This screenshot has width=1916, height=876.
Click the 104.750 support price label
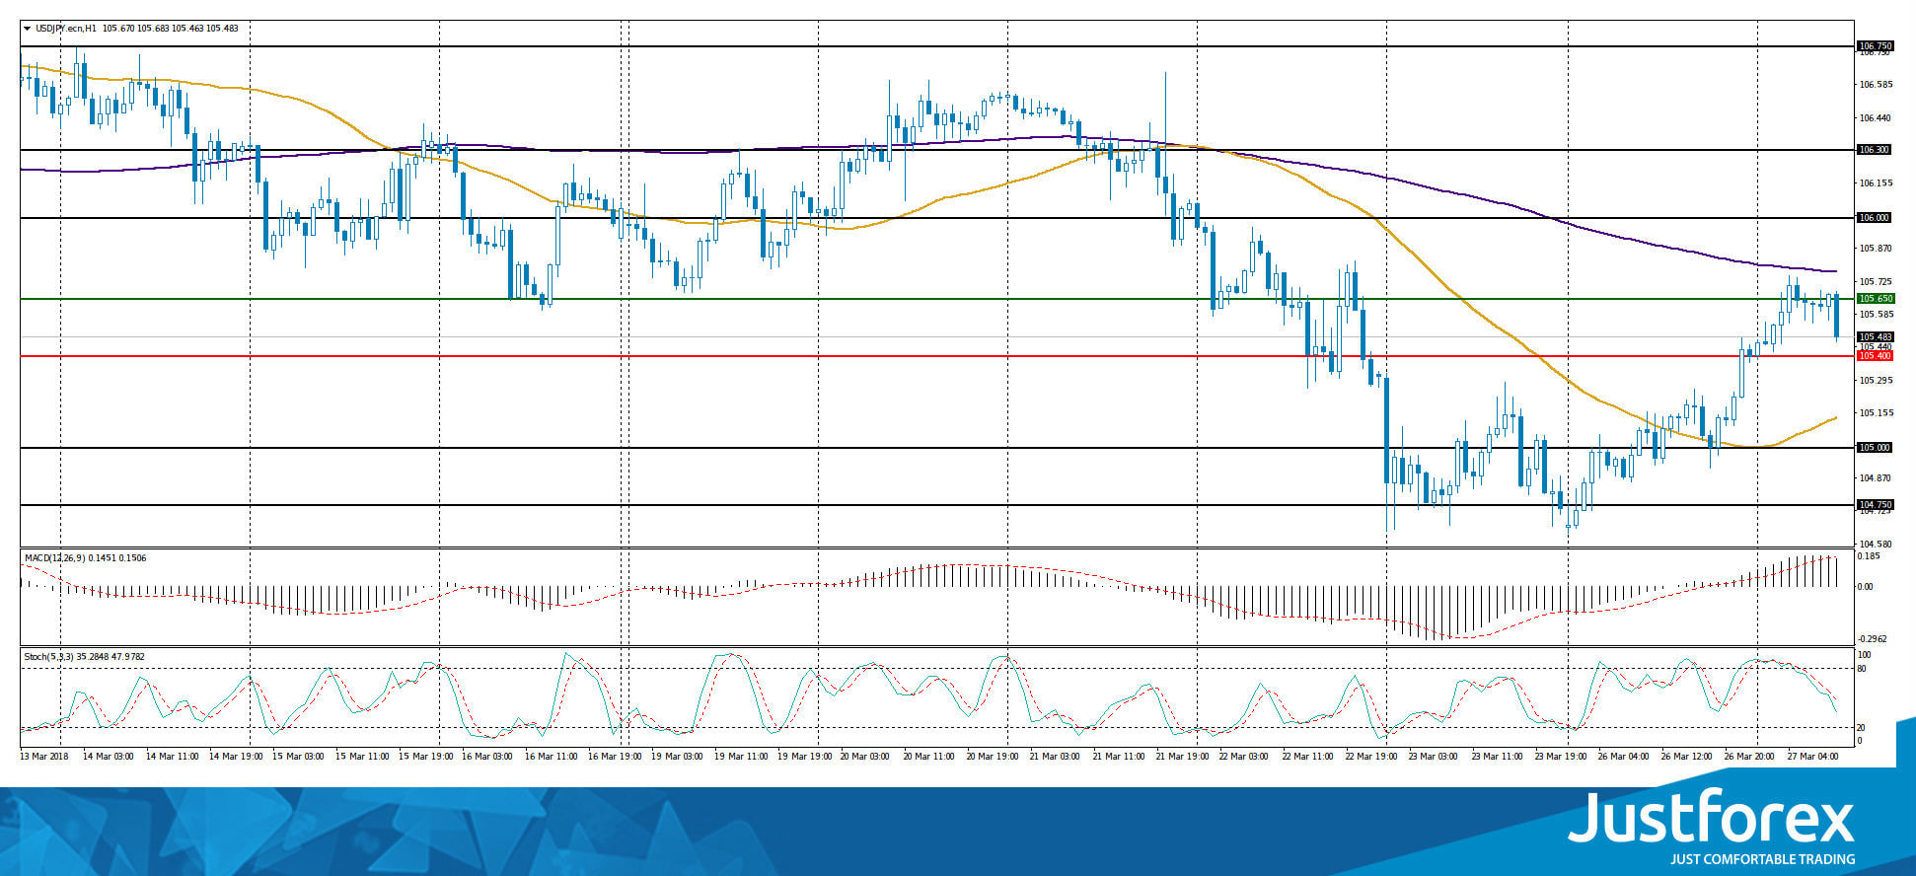1875,505
